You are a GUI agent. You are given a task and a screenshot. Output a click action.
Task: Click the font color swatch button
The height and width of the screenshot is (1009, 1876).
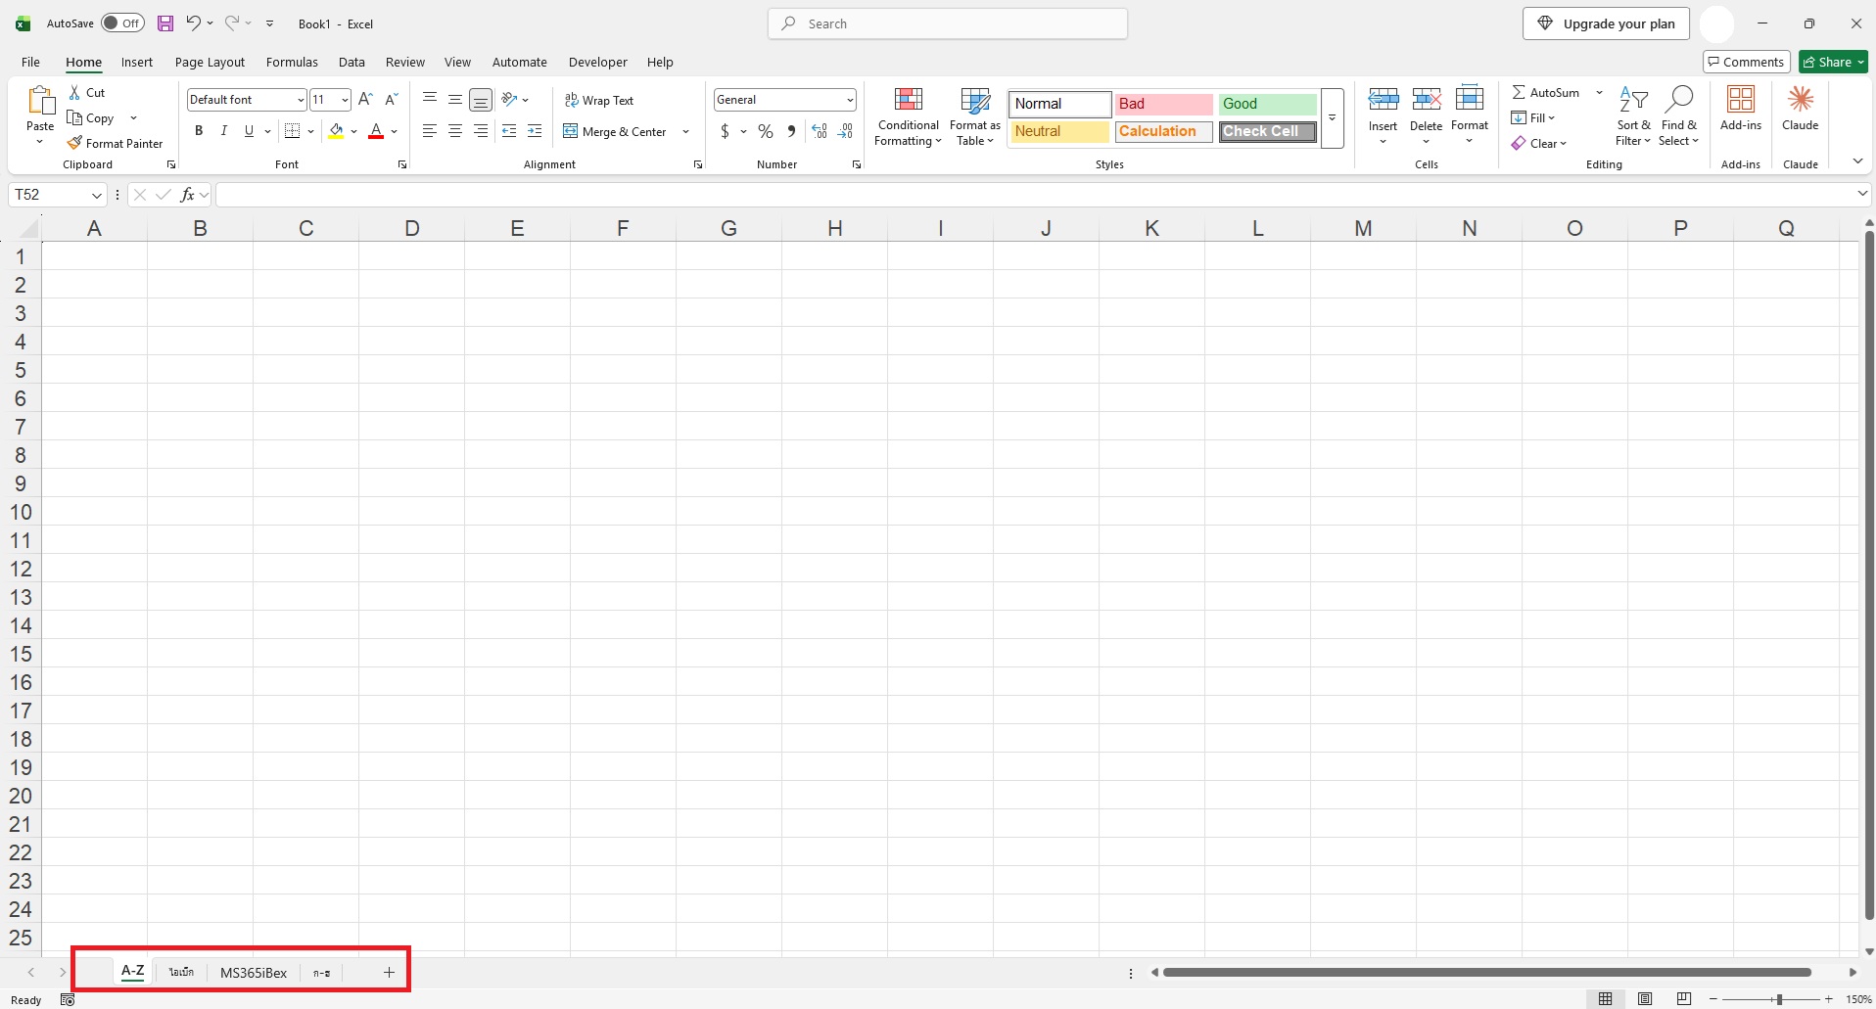(x=376, y=131)
